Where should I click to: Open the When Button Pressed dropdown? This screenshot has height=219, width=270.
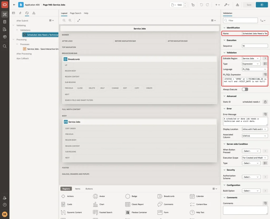tap(251, 151)
